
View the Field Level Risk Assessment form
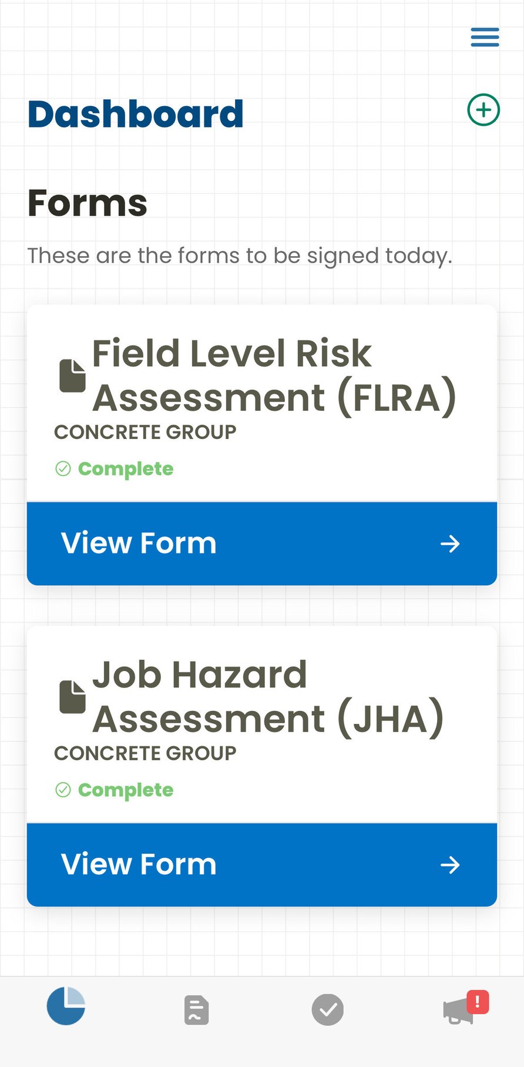[139, 543]
